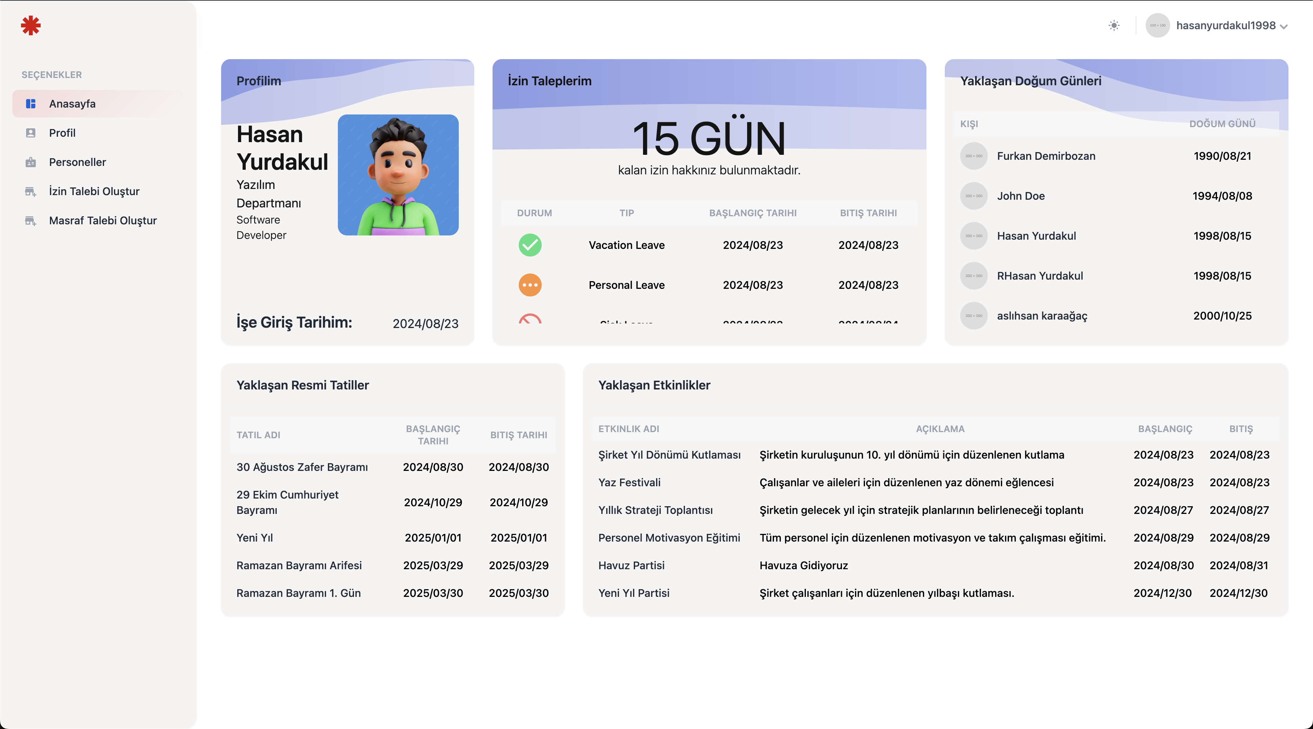The width and height of the screenshot is (1313, 729).
Task: Click the orange pending status icon
Action: coord(529,285)
